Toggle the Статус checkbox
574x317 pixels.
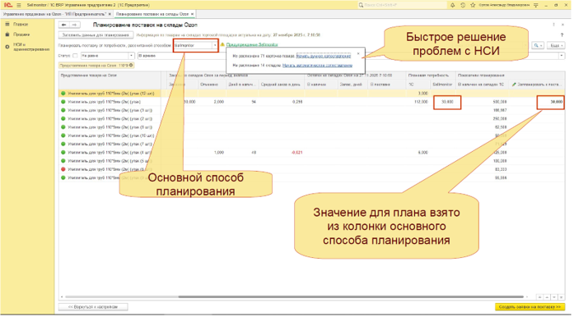(x=75, y=56)
